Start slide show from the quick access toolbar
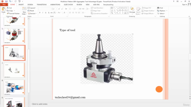 click(19, 1)
